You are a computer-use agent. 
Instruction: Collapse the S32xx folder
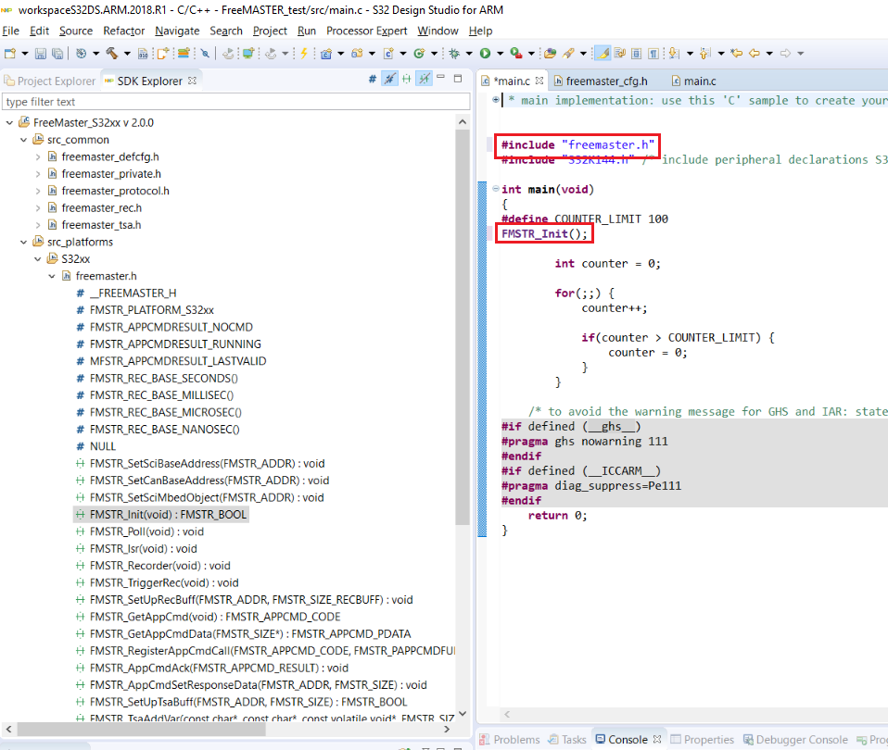click(38, 259)
